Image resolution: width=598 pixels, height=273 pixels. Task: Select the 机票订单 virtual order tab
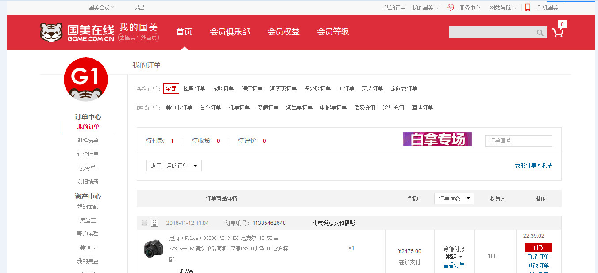click(239, 107)
